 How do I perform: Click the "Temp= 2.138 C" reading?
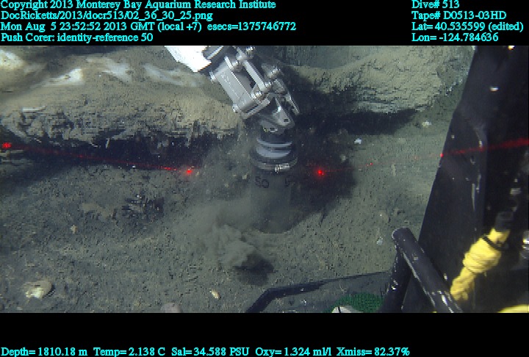click(129, 352)
